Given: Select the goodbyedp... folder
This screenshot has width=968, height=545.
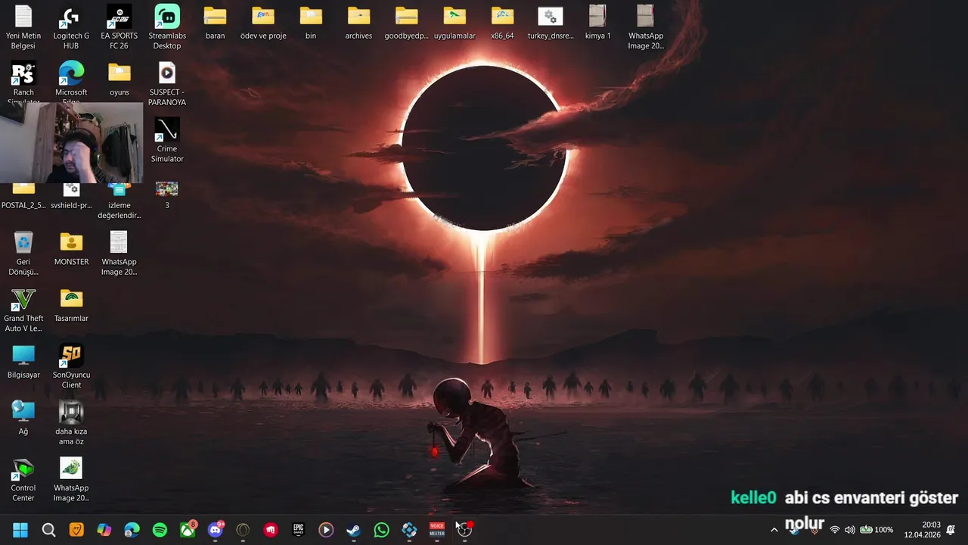Looking at the screenshot, I should click(406, 23).
